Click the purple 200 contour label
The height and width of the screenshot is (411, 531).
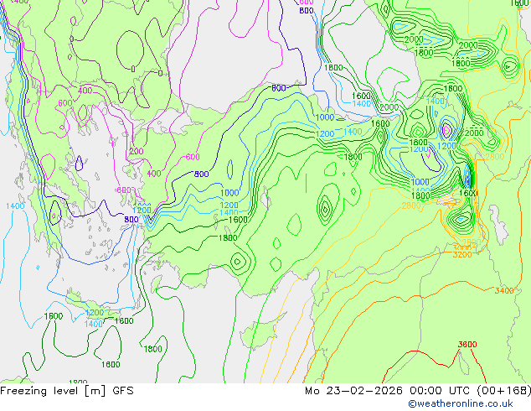coord(137,152)
